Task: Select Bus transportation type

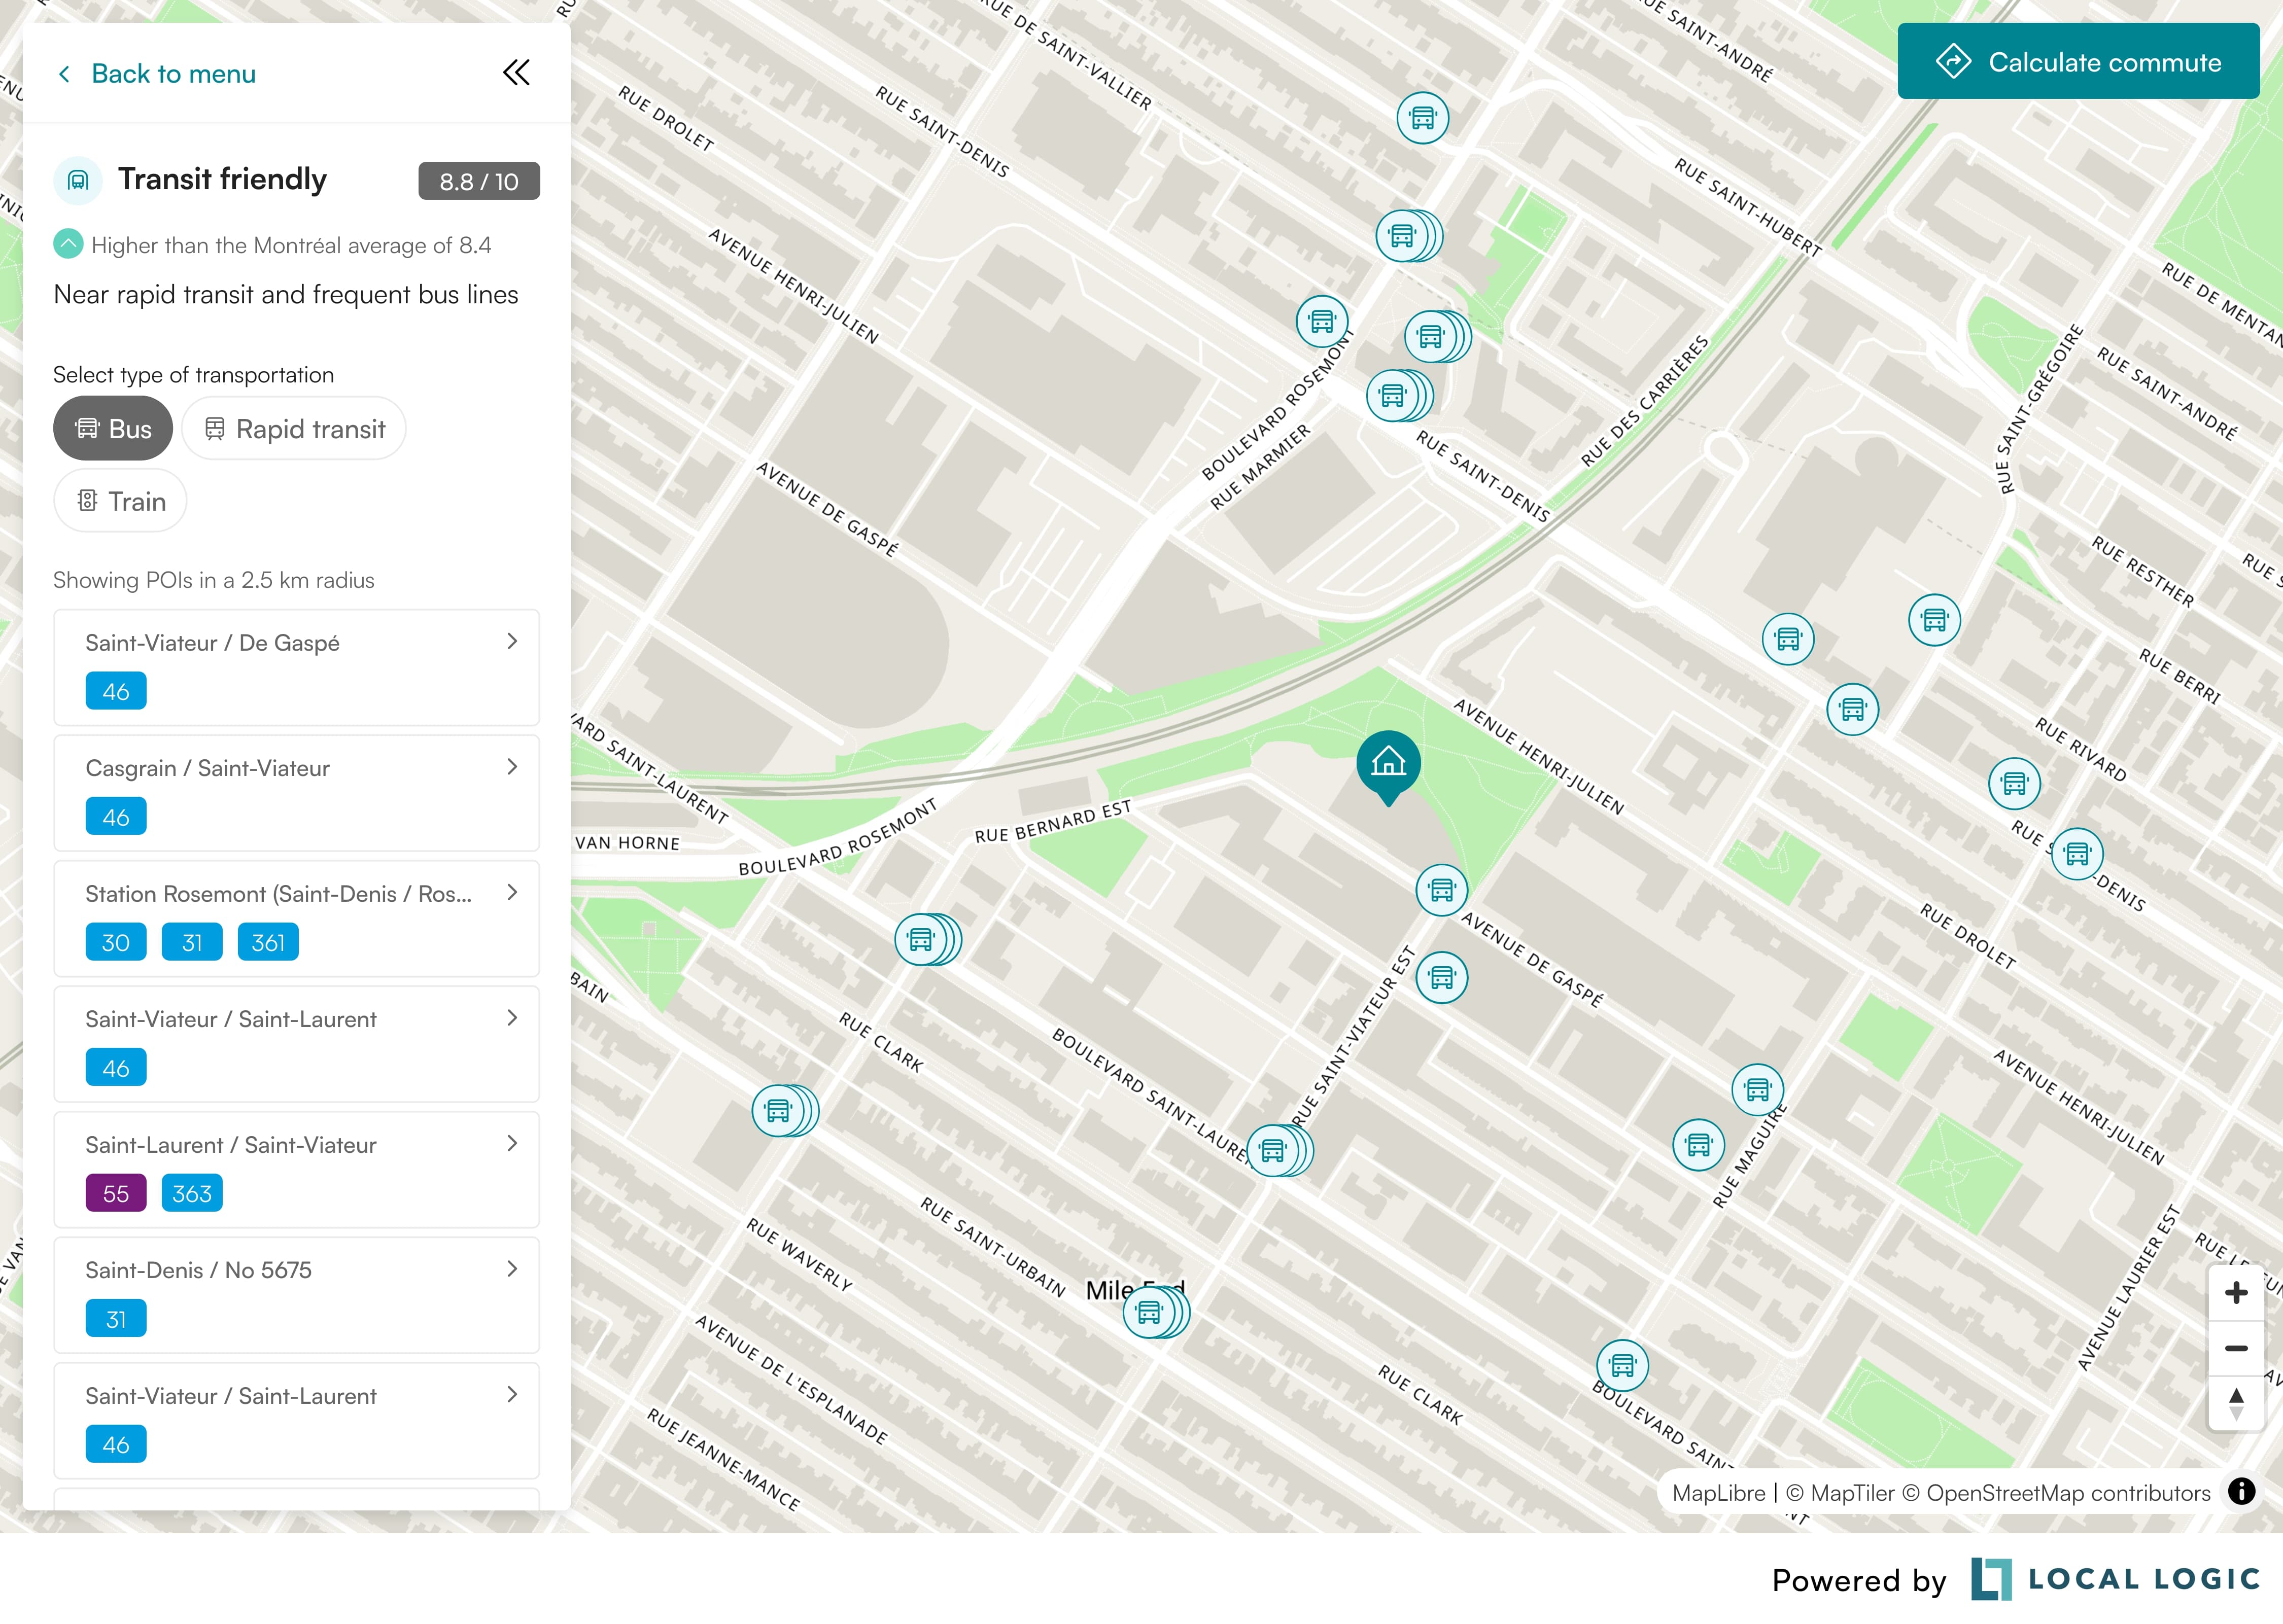Action: [113, 429]
